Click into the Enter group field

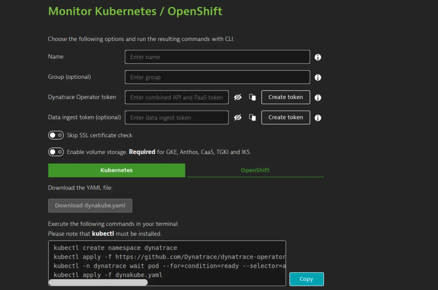pos(217,77)
